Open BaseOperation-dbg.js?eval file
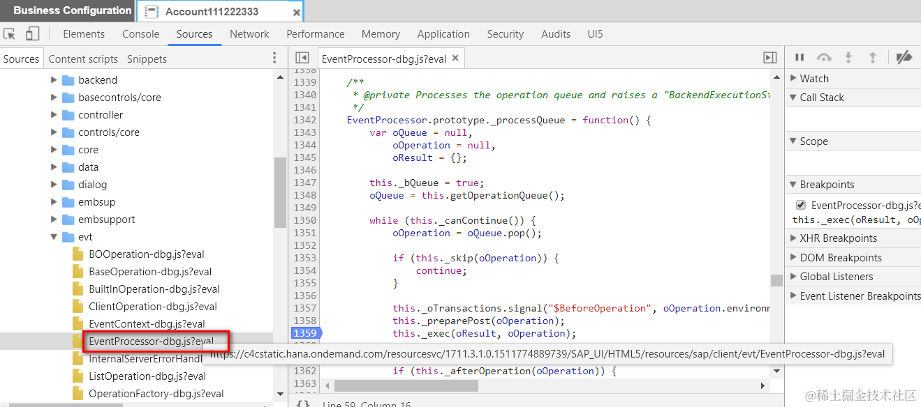 [150, 271]
